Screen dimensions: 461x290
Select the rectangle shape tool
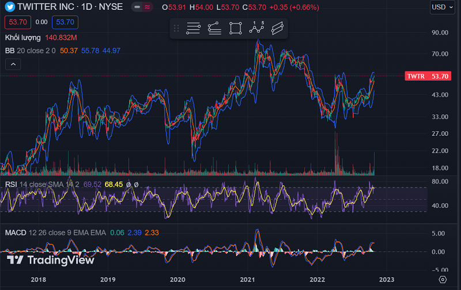235,28
